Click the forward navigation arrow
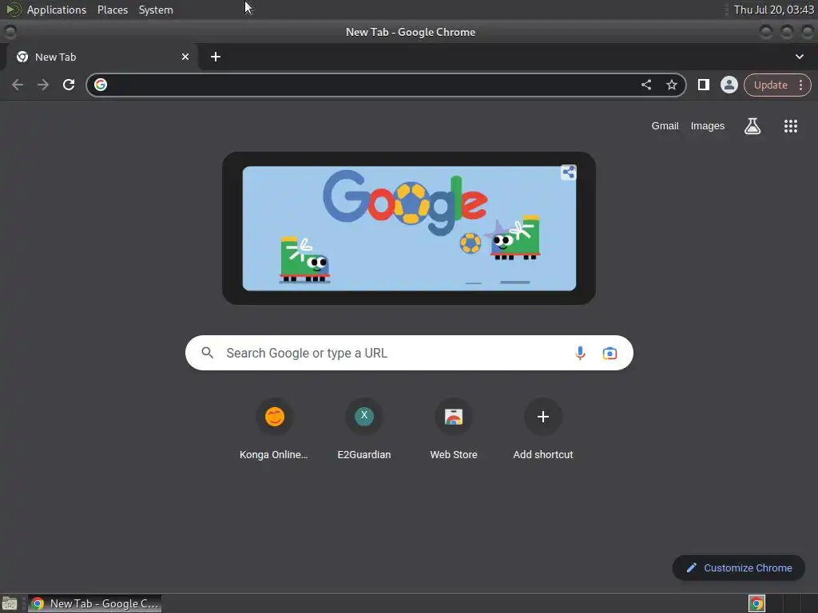Screen dimensions: 818x613 pyautogui.click(x=43, y=85)
